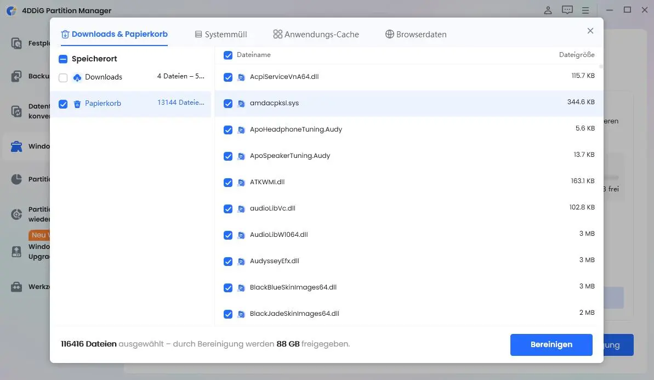Image resolution: width=654 pixels, height=380 pixels.
Task: Click the 115.7 KB file size value
Action: pos(583,76)
